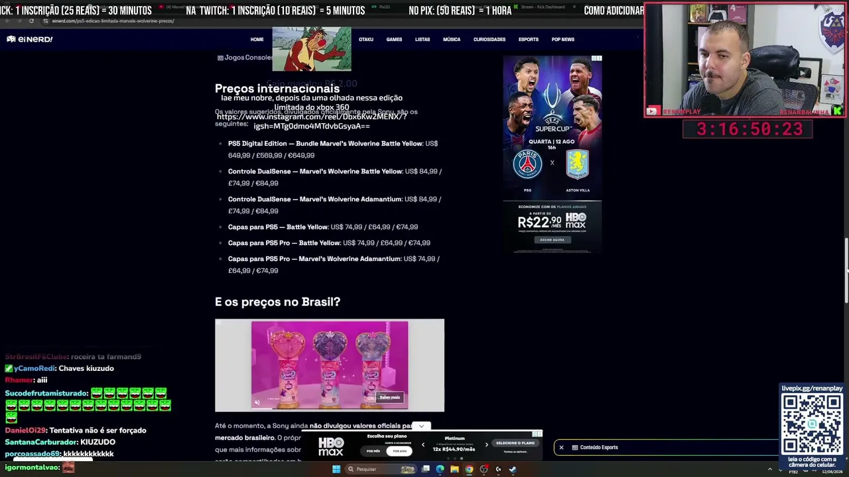Launch Microsoft Edge from the taskbar
The width and height of the screenshot is (849, 477).
[440, 469]
